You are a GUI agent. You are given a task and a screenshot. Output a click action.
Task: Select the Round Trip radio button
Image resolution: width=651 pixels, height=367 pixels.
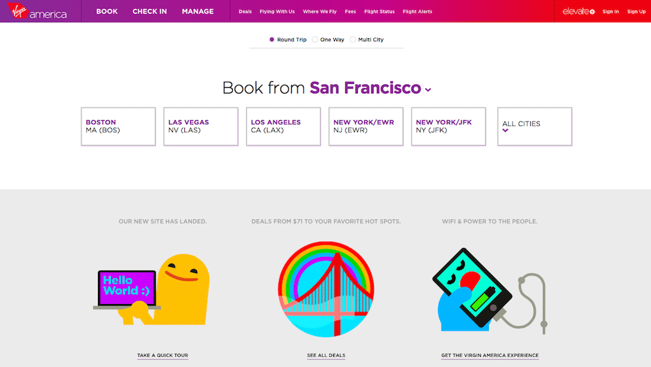coord(272,39)
